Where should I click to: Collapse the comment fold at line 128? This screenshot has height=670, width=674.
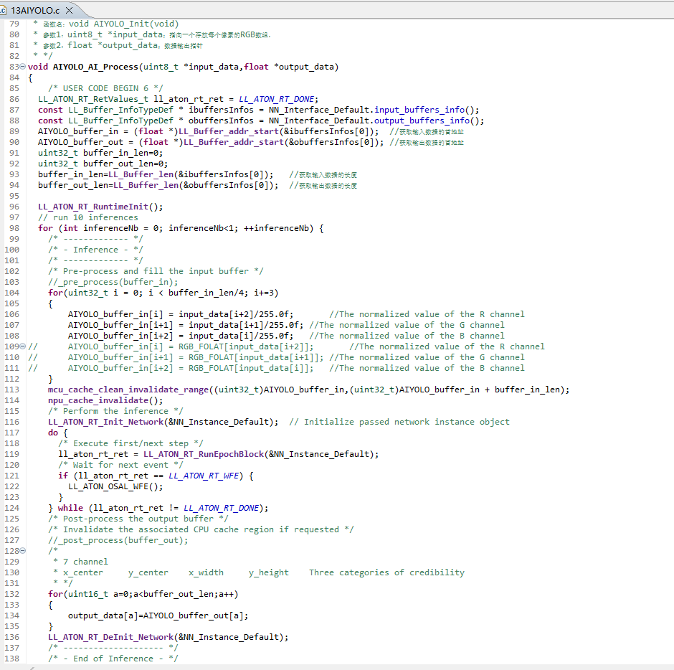[23, 550]
